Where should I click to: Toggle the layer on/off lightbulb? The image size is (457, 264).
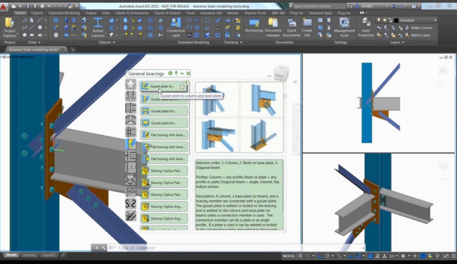pyautogui.click(x=379, y=20)
